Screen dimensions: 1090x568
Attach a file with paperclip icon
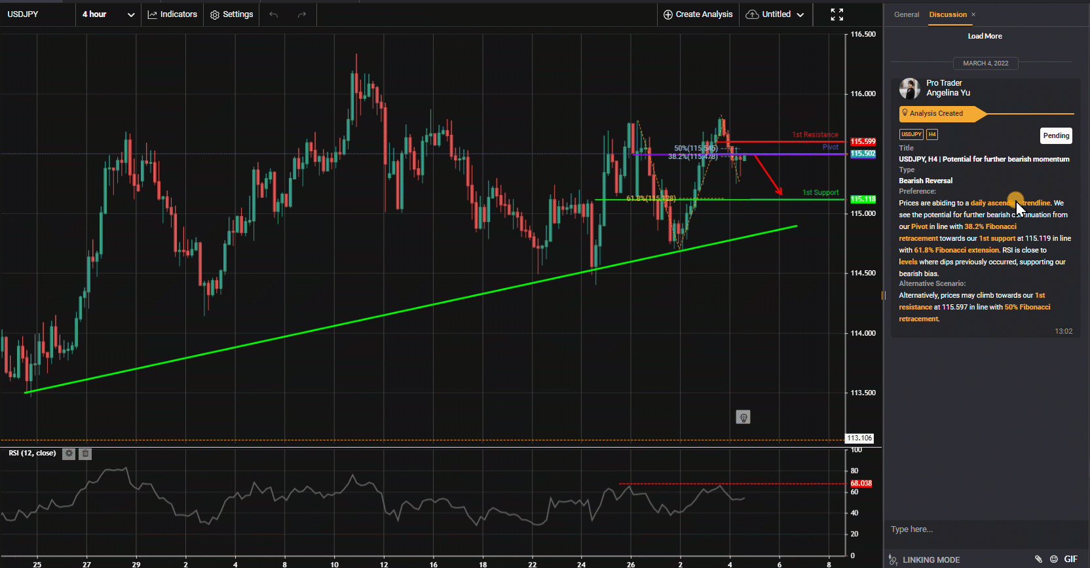coord(1038,559)
